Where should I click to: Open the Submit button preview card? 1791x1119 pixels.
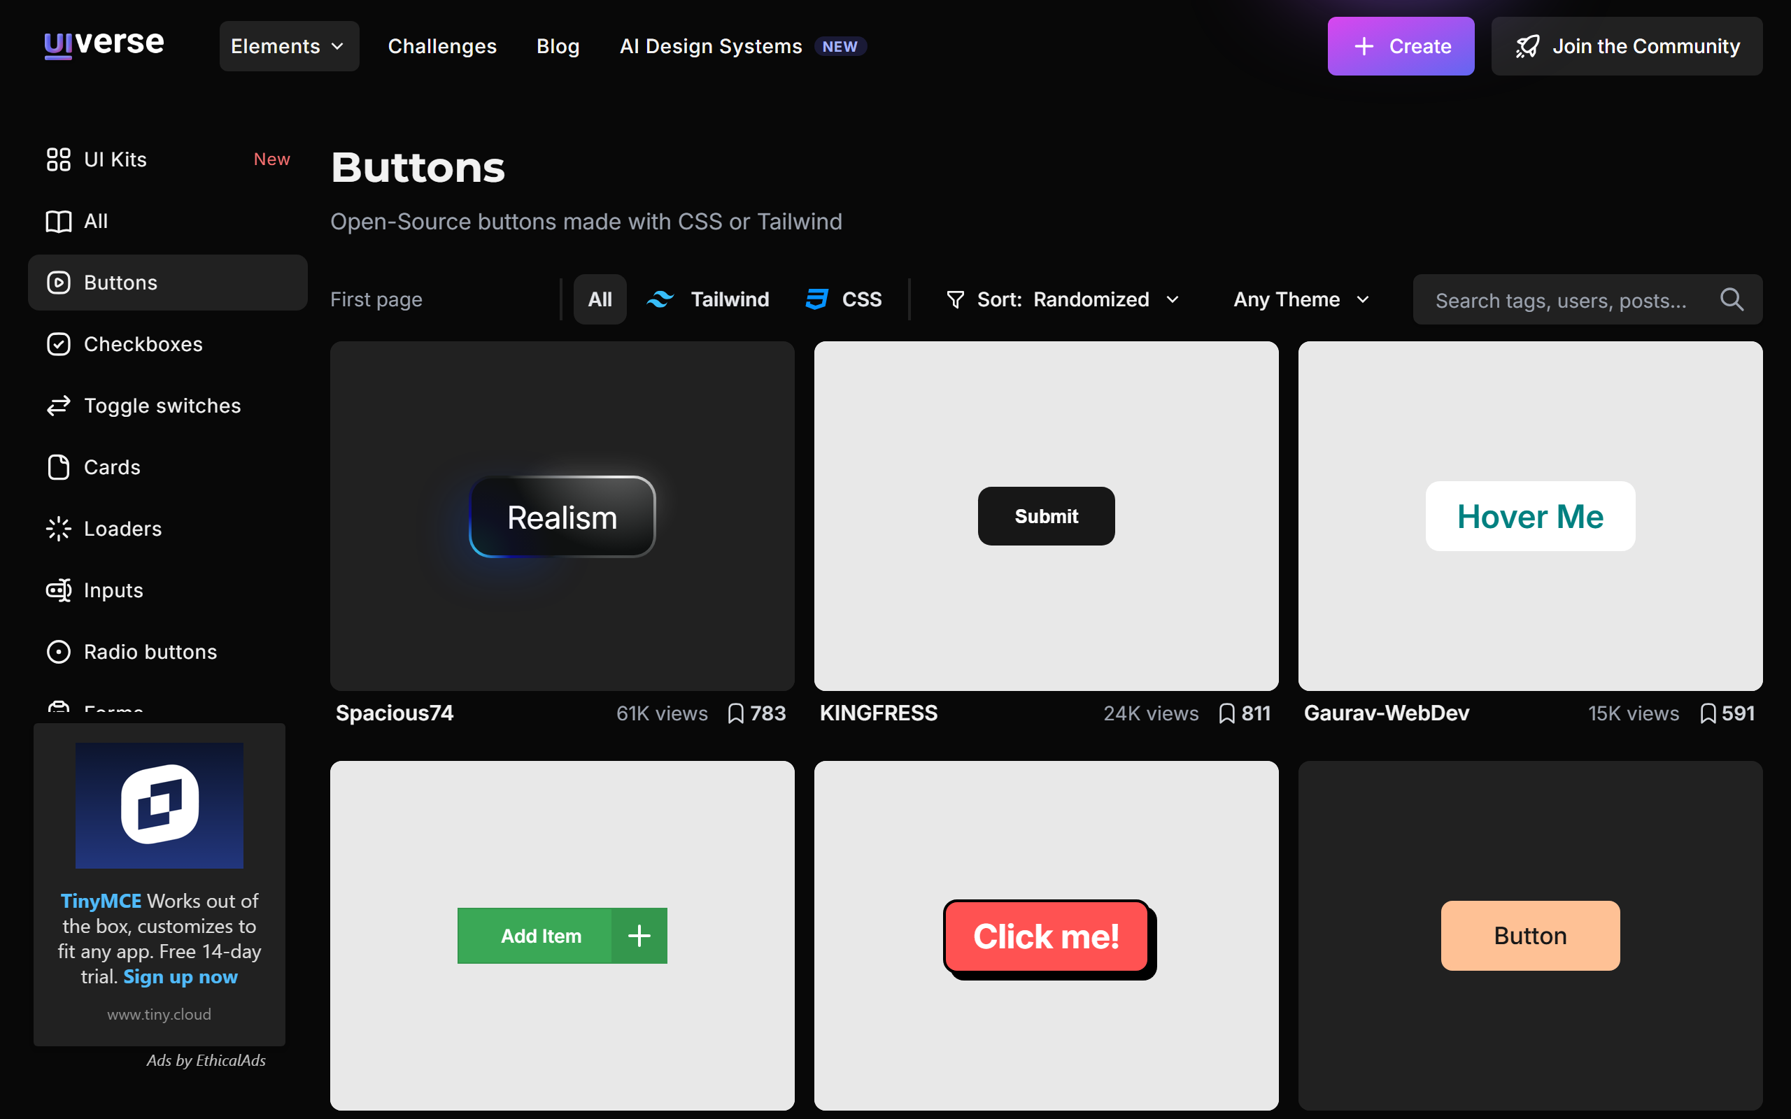point(1047,516)
